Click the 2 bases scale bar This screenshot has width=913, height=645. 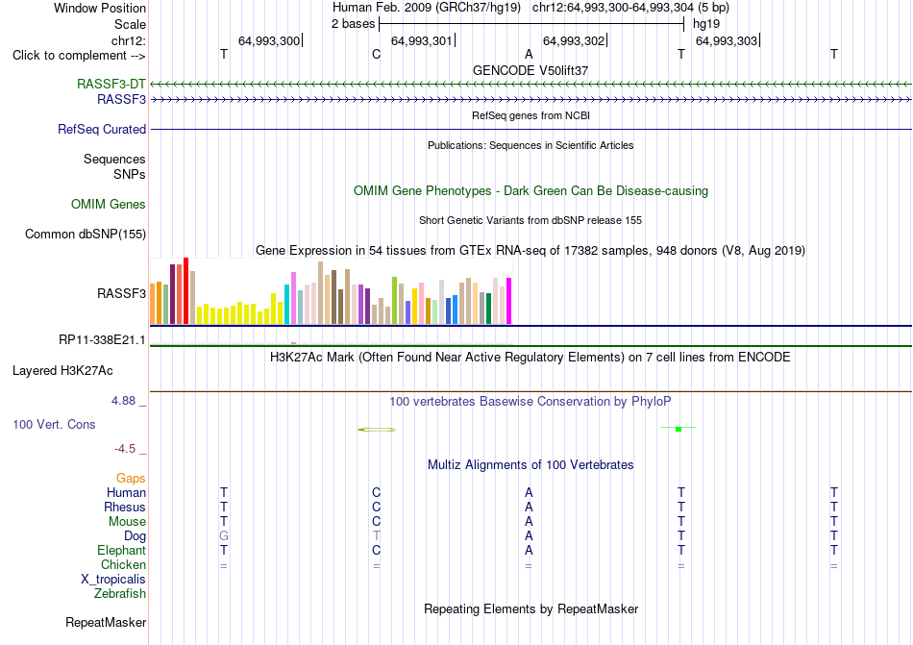click(x=531, y=24)
